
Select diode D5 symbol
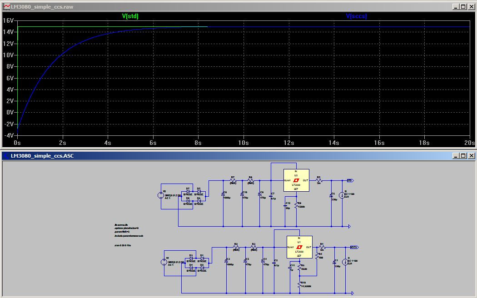click(199, 192)
